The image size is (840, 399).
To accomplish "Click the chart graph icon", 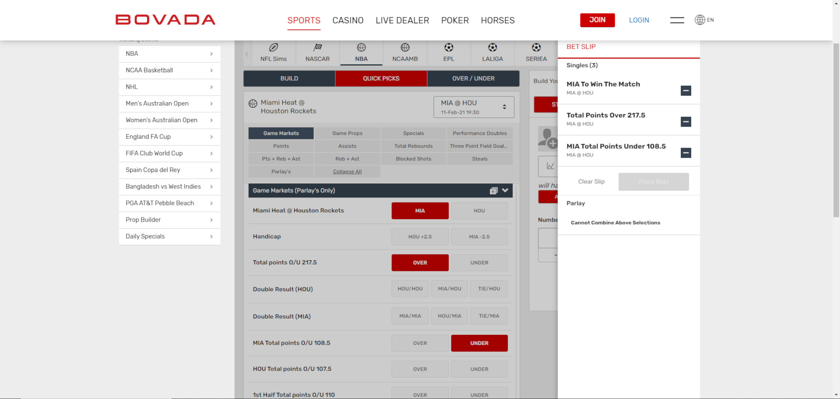I will point(550,166).
